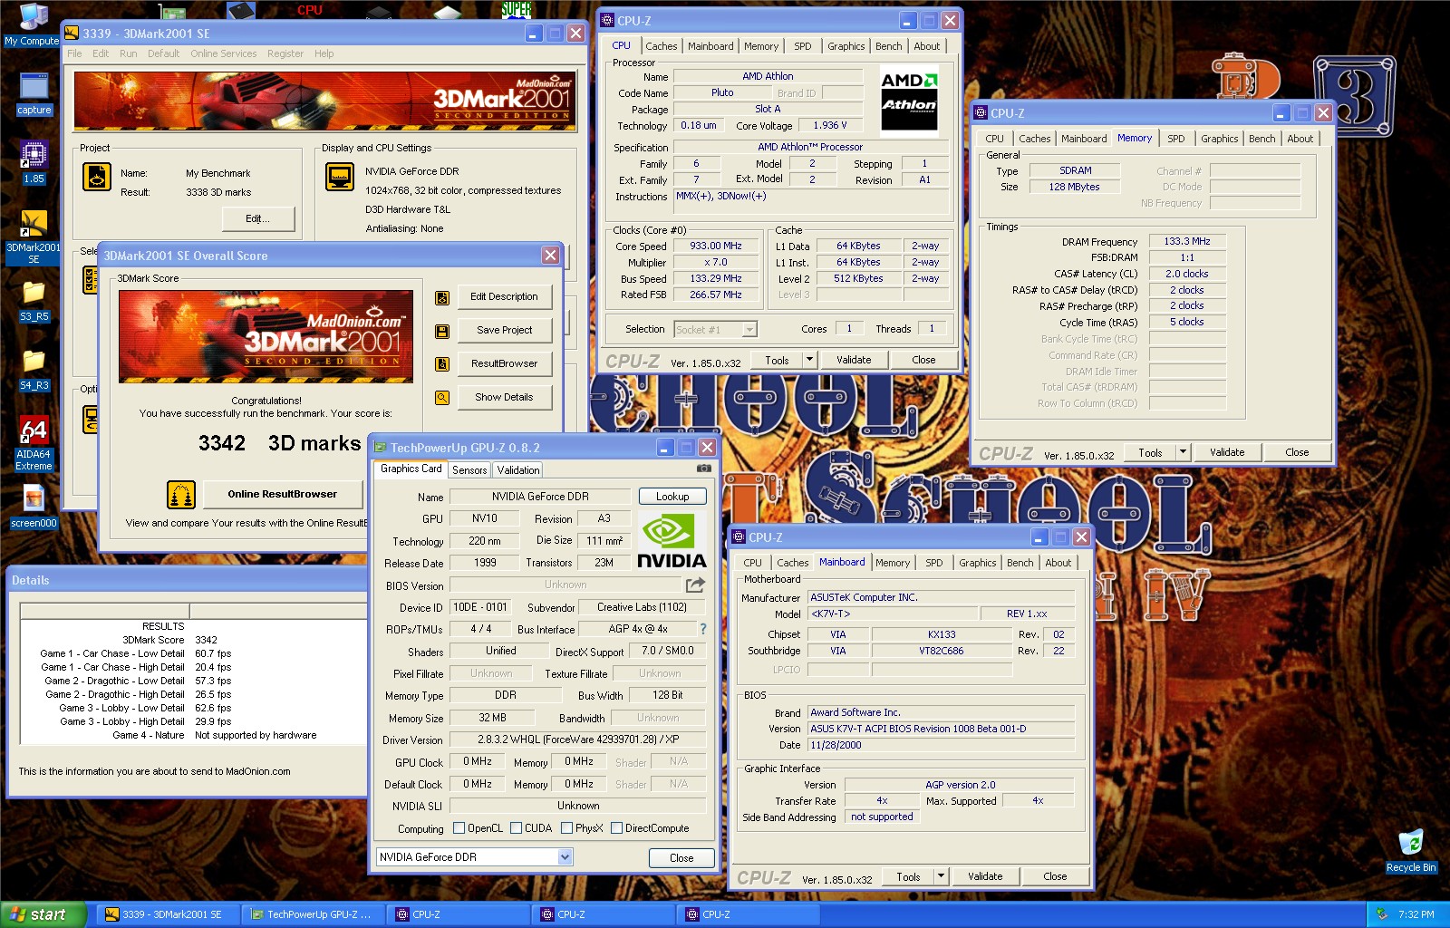
Task: Click the ResultBrowser icon
Action: (442, 364)
